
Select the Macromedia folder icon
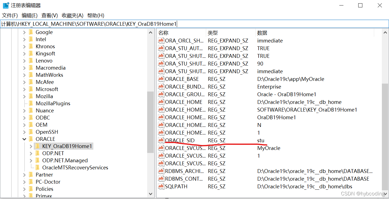31,68
